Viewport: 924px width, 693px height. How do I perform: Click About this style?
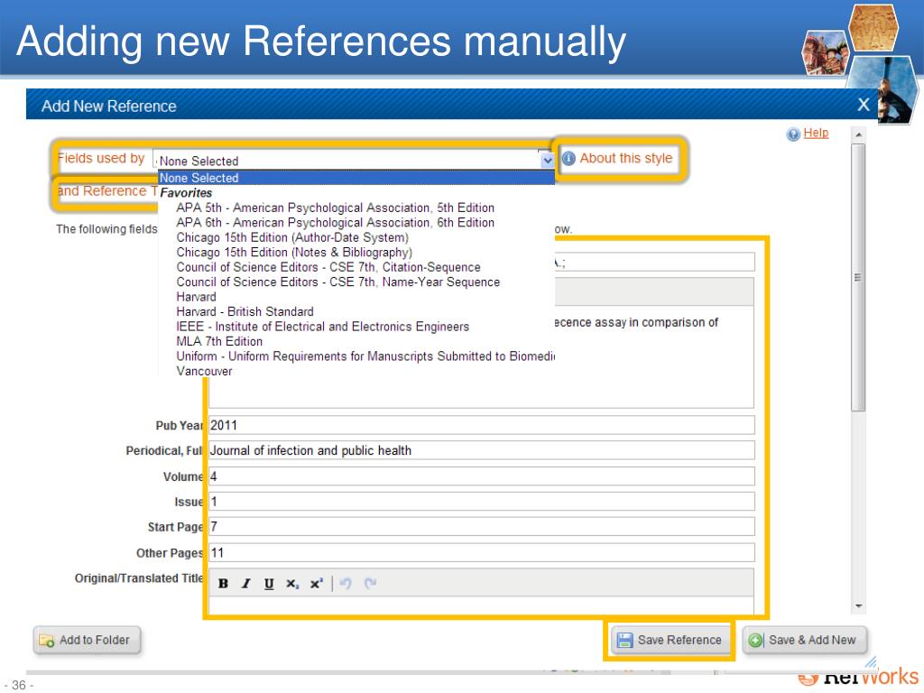click(x=625, y=158)
